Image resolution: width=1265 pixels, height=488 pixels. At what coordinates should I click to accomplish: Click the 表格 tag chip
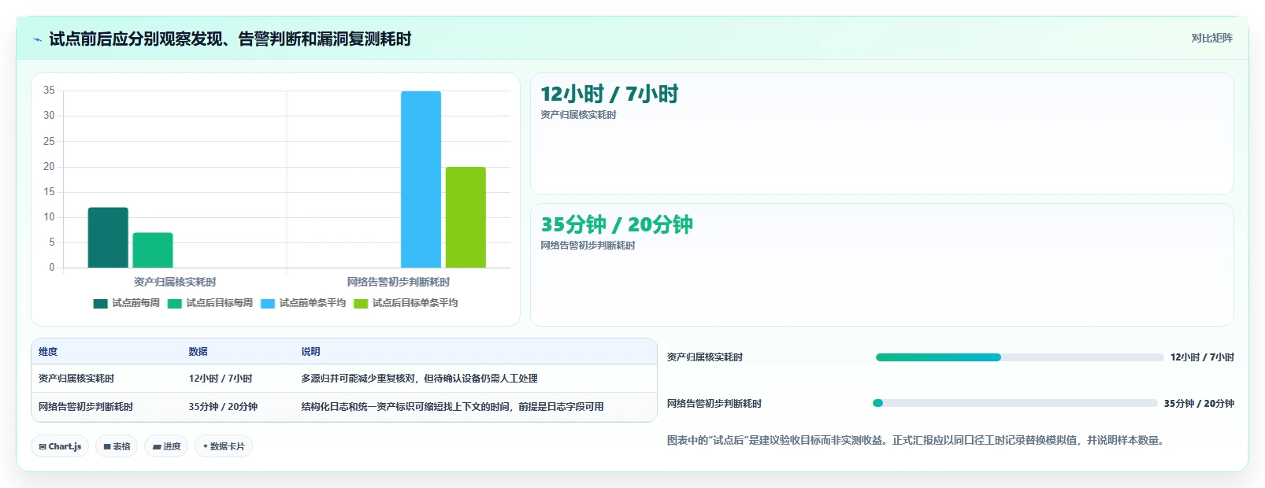click(x=117, y=446)
